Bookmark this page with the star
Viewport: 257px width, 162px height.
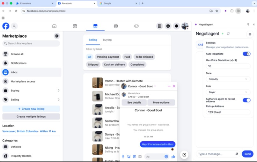click(x=217, y=11)
